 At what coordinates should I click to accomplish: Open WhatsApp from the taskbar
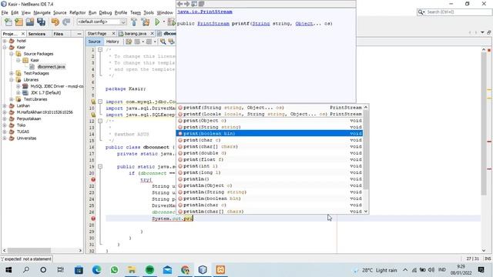114,270
